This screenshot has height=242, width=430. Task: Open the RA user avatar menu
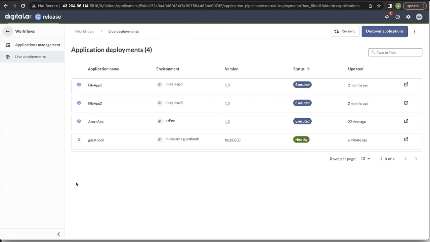[x=419, y=17]
